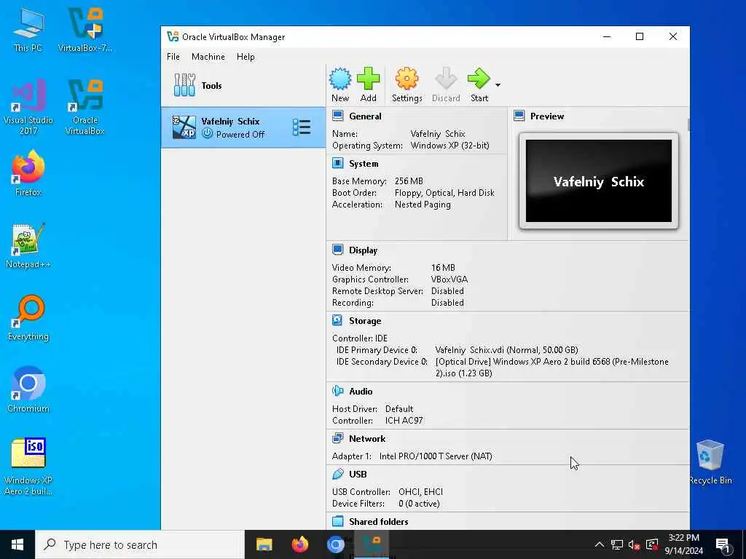Open the Vafelniy Schix machine menu icon

coord(302,127)
